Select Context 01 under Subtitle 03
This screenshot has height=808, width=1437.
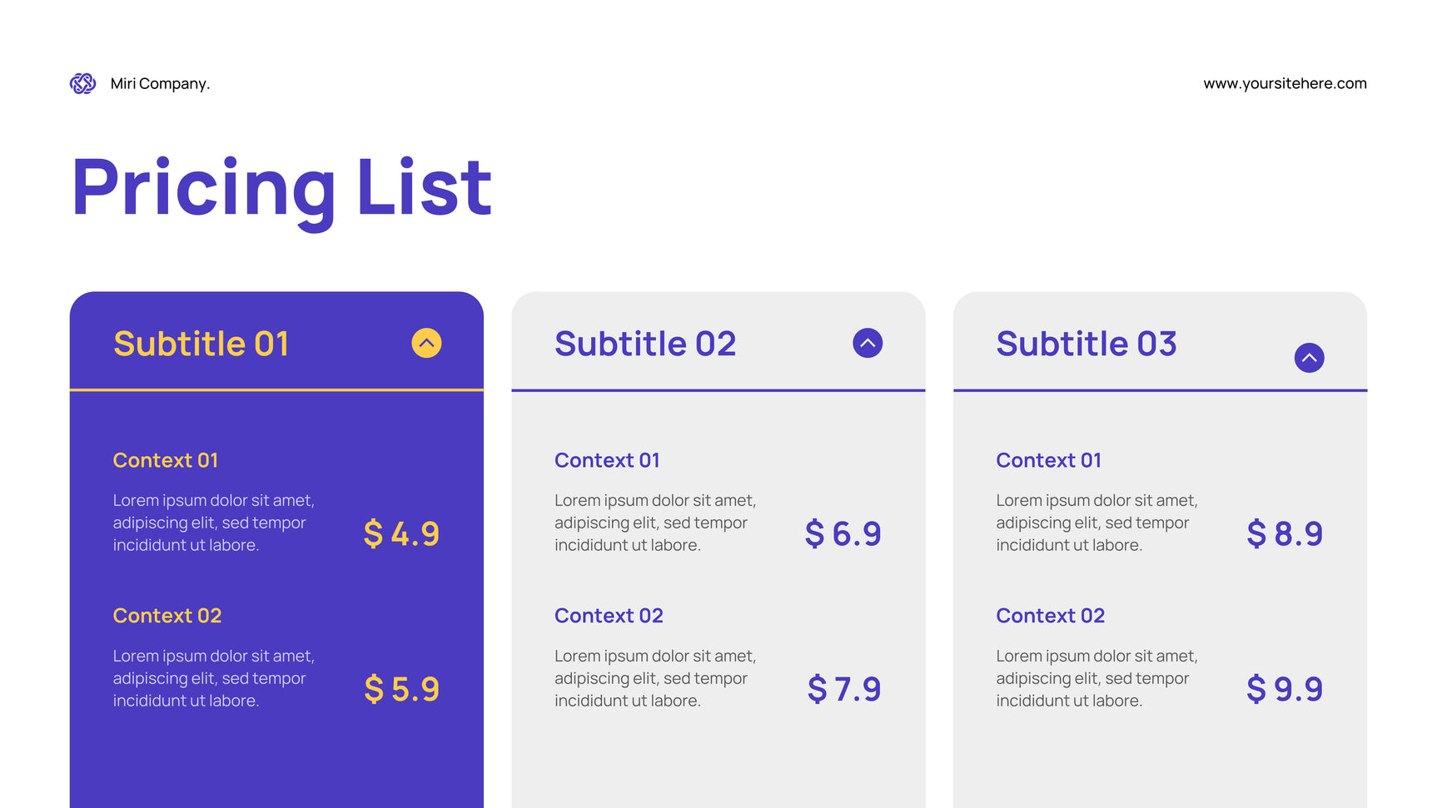[x=1048, y=460]
